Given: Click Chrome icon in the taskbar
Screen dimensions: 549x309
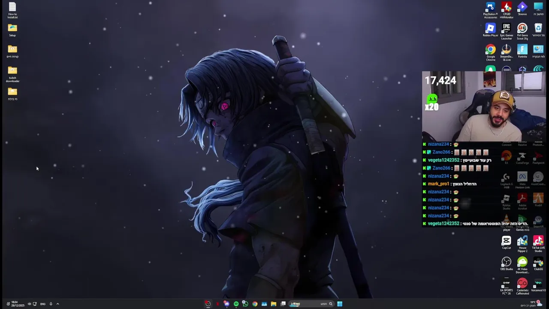Looking at the screenshot, I should point(255,304).
